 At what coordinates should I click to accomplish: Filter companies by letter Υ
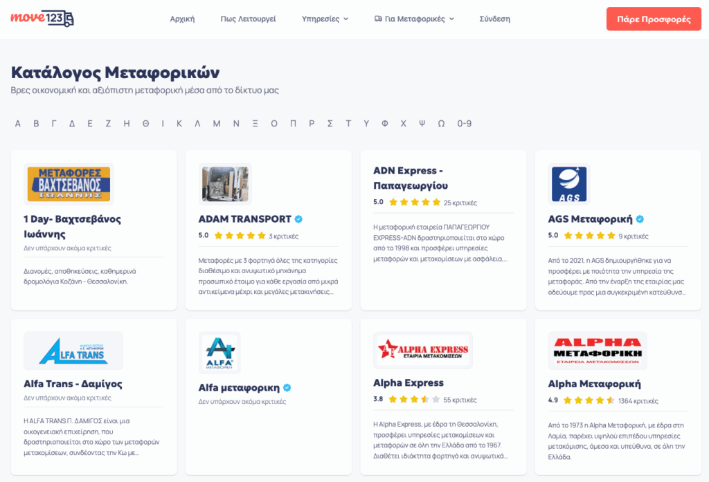[x=366, y=123]
